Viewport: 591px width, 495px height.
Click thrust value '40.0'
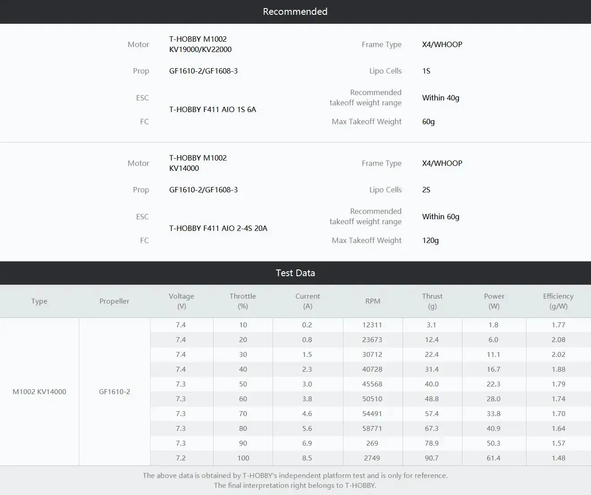(432, 384)
